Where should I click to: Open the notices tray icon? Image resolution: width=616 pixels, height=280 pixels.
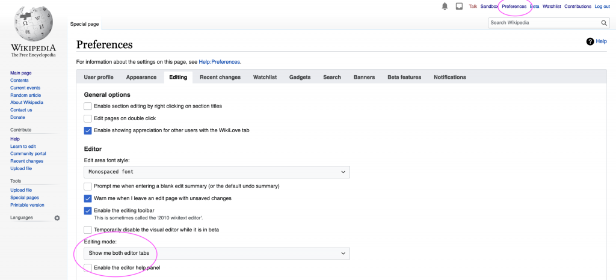point(459,7)
